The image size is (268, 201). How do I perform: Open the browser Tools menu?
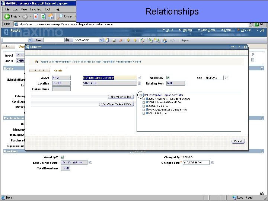[x=48, y=9]
